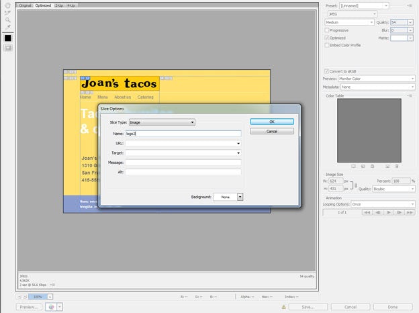
Task: Switch to the 2-Up tab
Action: tap(58, 5)
